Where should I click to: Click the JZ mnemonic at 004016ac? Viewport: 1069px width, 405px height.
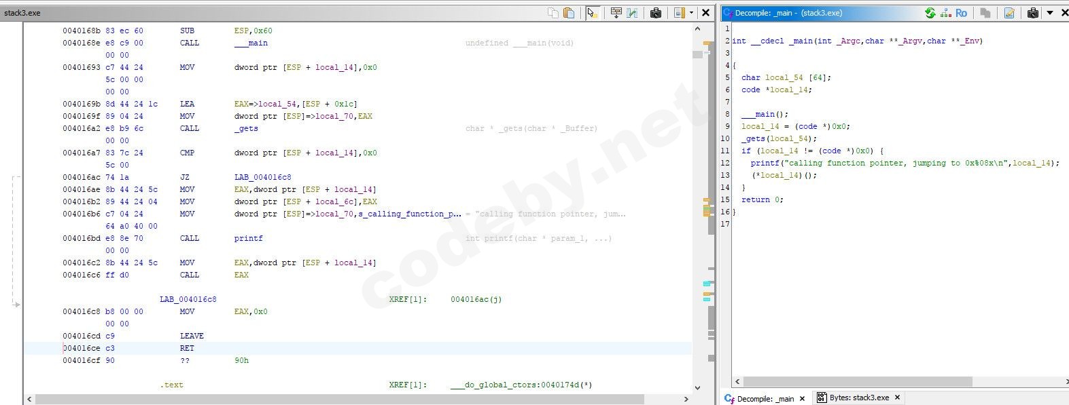click(x=185, y=177)
